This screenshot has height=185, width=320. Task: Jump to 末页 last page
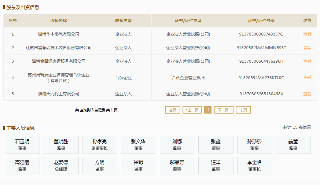click(x=243, y=110)
